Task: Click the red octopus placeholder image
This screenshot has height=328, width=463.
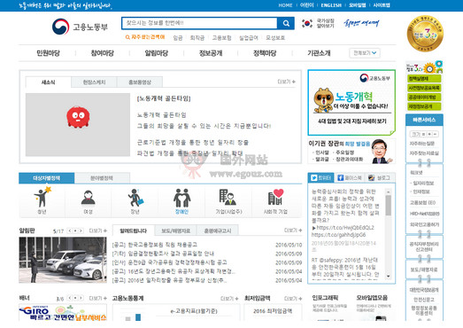Action: (x=78, y=117)
